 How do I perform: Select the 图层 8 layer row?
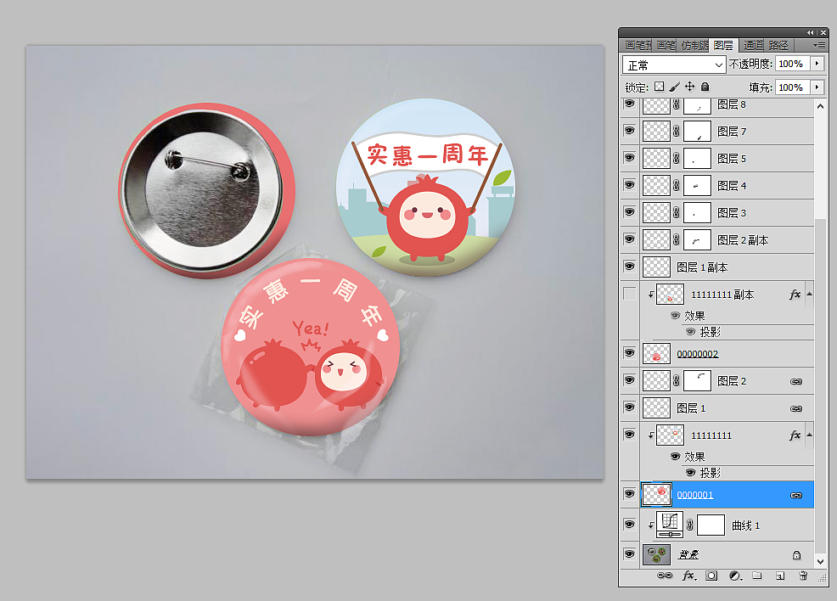727,105
